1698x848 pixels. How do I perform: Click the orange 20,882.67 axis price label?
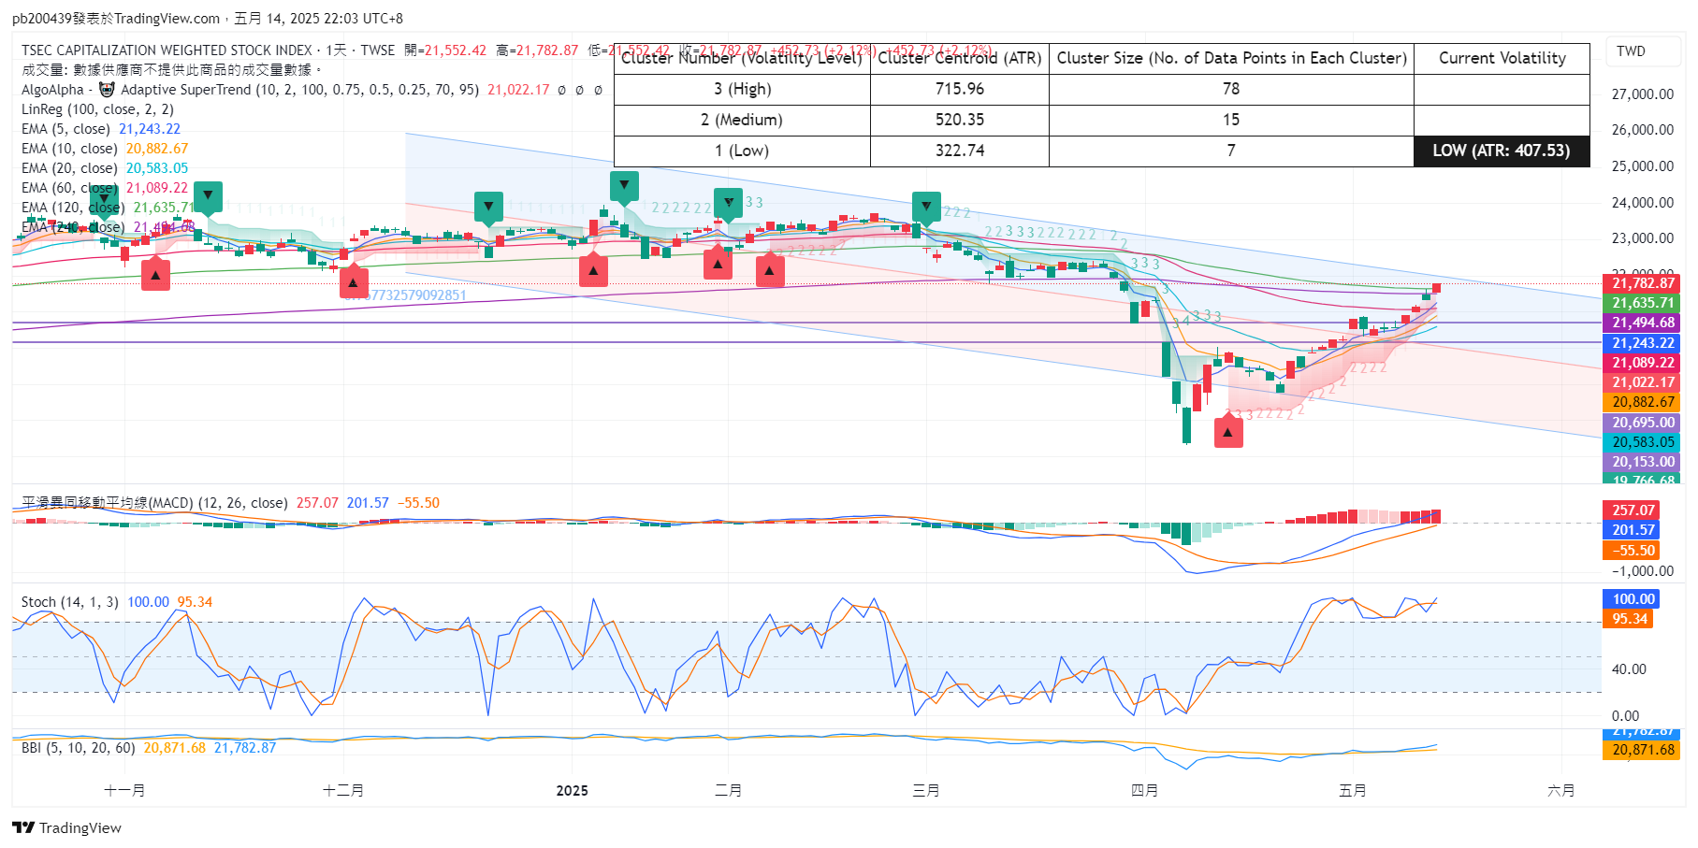pos(1643,402)
